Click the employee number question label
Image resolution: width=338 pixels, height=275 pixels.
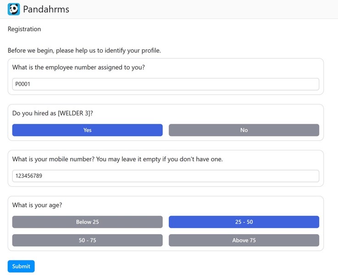click(x=78, y=67)
